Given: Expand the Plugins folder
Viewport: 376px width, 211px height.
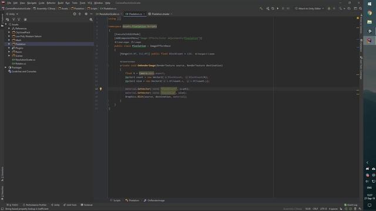Looking at the screenshot, I should [x=9, y=48].
